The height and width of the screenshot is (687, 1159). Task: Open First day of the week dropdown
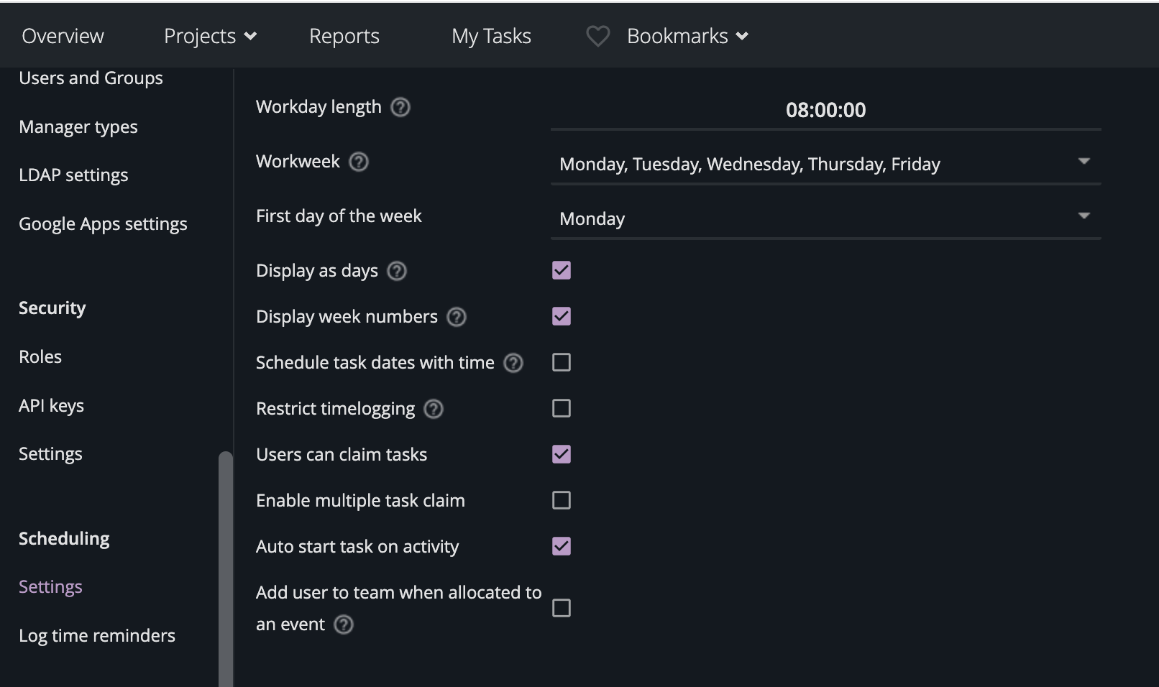pos(825,219)
